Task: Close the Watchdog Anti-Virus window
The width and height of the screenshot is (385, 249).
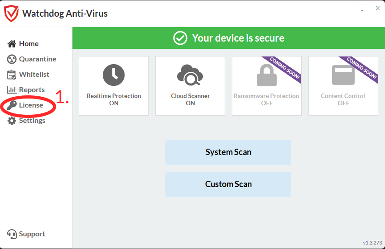Action: tap(378, 8)
